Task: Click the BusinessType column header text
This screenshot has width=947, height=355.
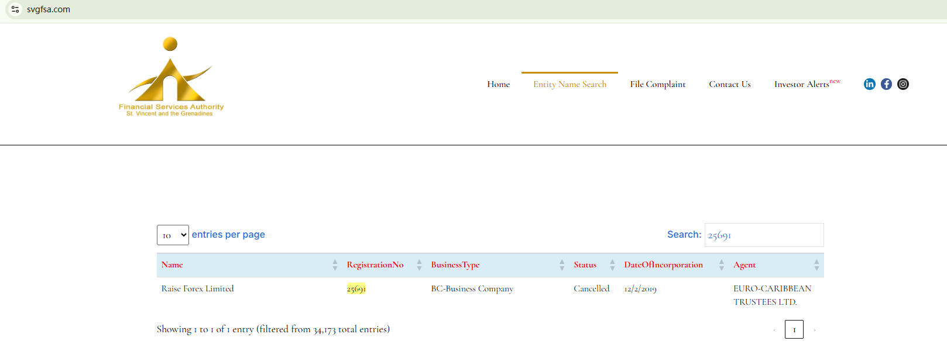Action: tap(455, 264)
